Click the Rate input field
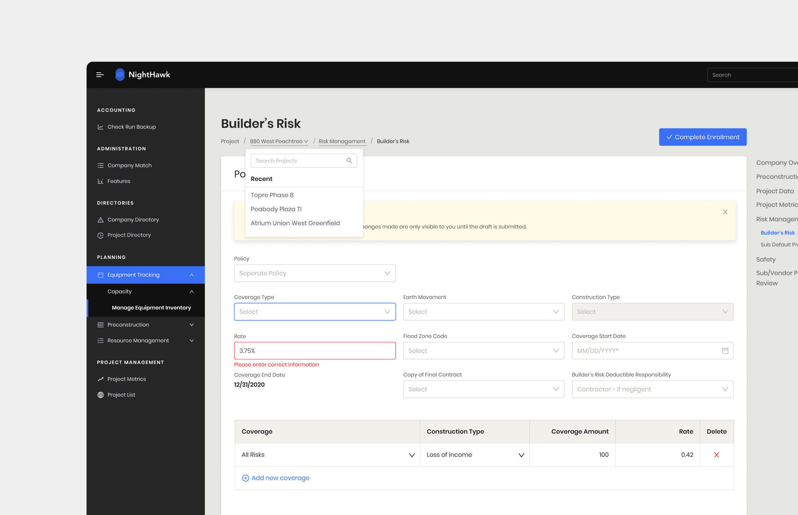Image resolution: width=798 pixels, height=515 pixels. 314,351
